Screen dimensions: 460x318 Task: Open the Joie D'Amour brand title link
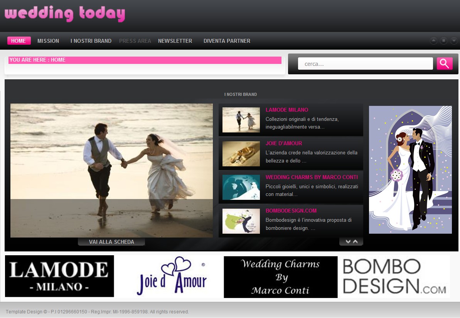284,143
